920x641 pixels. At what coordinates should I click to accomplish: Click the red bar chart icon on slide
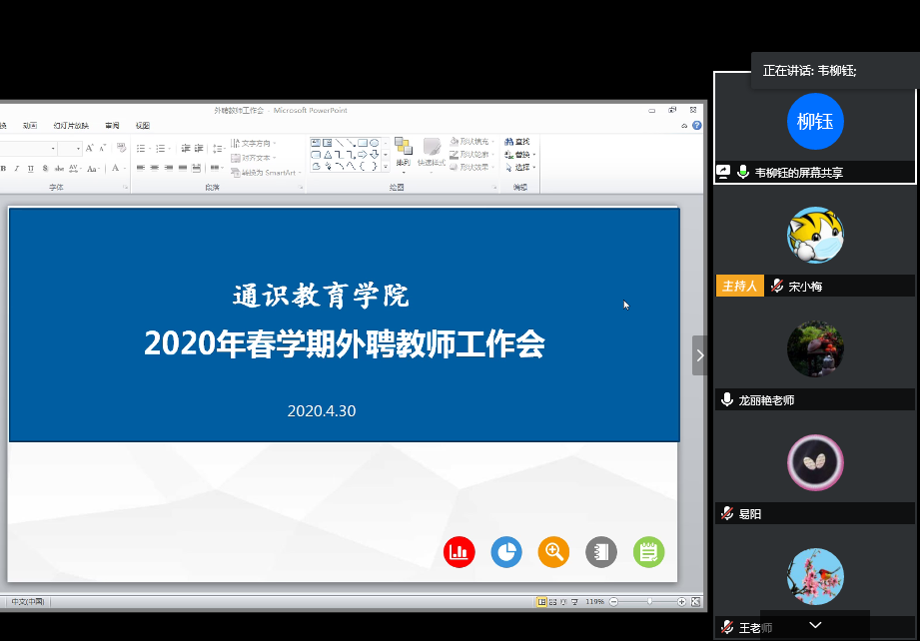pyautogui.click(x=460, y=551)
